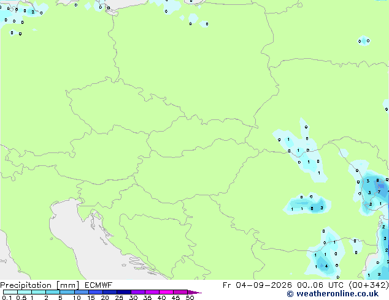The width and height of the screenshot is (389, 300).
Task: Click the '30' legend scale label
Action: 133,298
